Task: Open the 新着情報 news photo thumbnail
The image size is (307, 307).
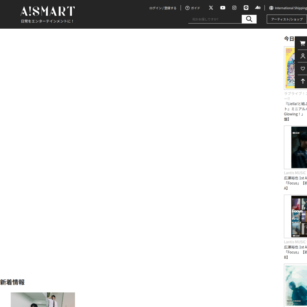Action: pos(43,299)
